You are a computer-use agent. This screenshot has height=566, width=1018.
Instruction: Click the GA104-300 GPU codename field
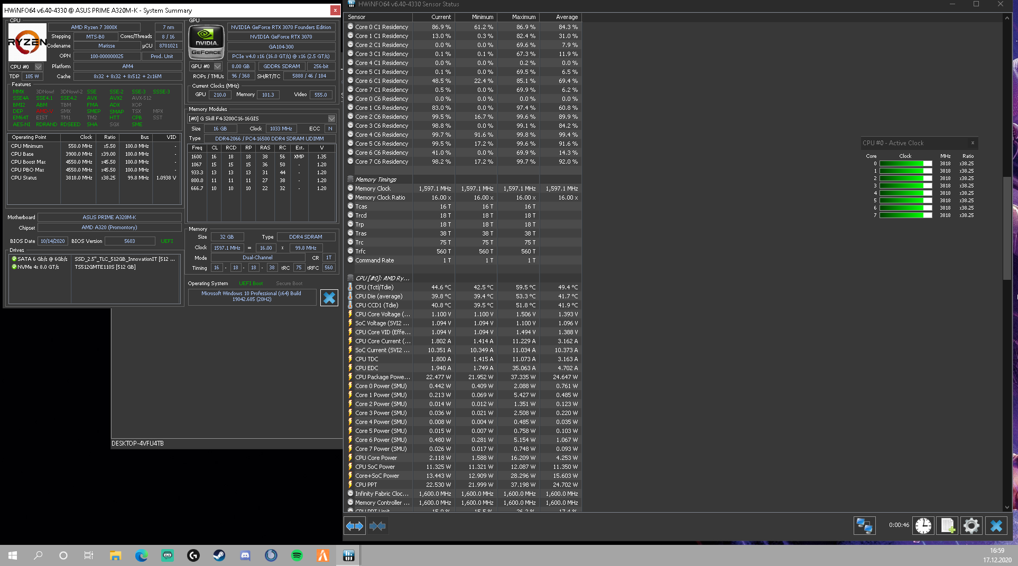(281, 47)
